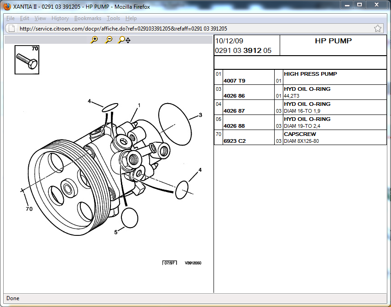
Task: Click the HP PUMP heading
Action: point(333,41)
